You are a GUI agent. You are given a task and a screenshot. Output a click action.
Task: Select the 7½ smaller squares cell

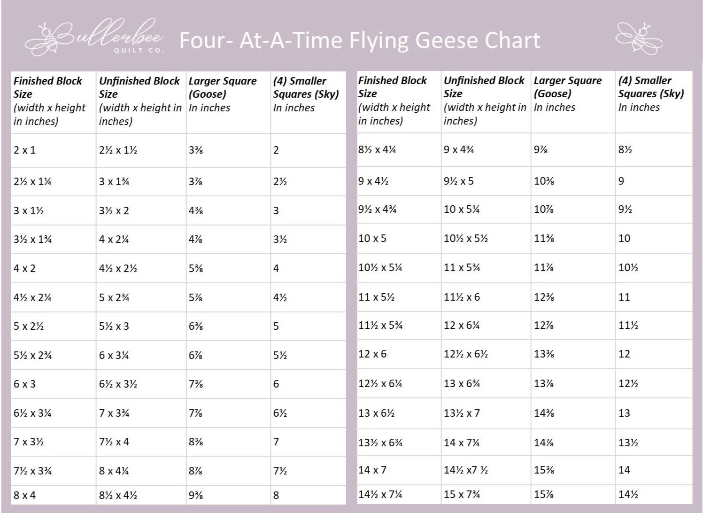click(309, 471)
